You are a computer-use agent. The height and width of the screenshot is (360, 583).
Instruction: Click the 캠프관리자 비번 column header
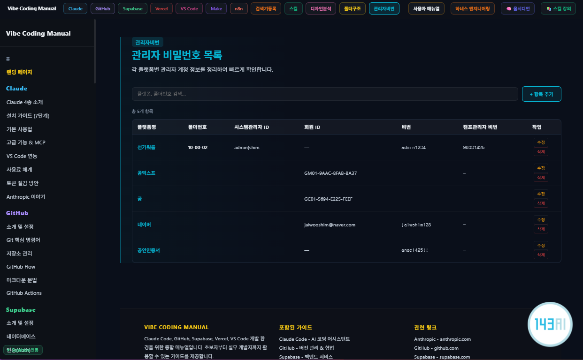(x=480, y=127)
